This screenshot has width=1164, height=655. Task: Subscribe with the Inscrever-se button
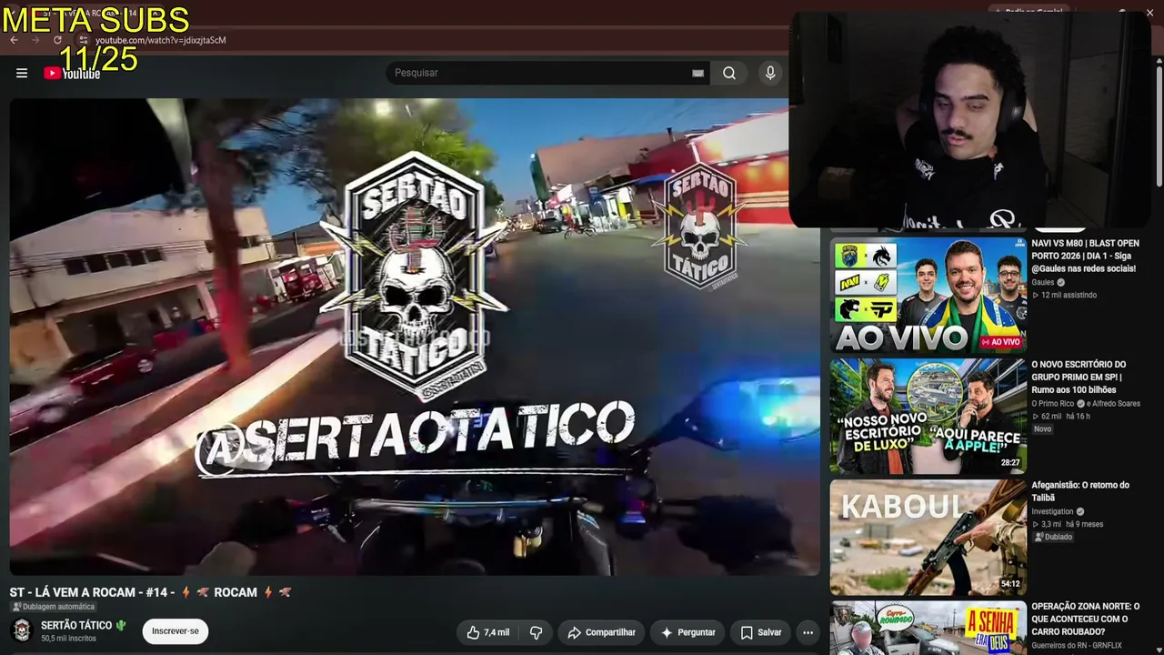175,631
